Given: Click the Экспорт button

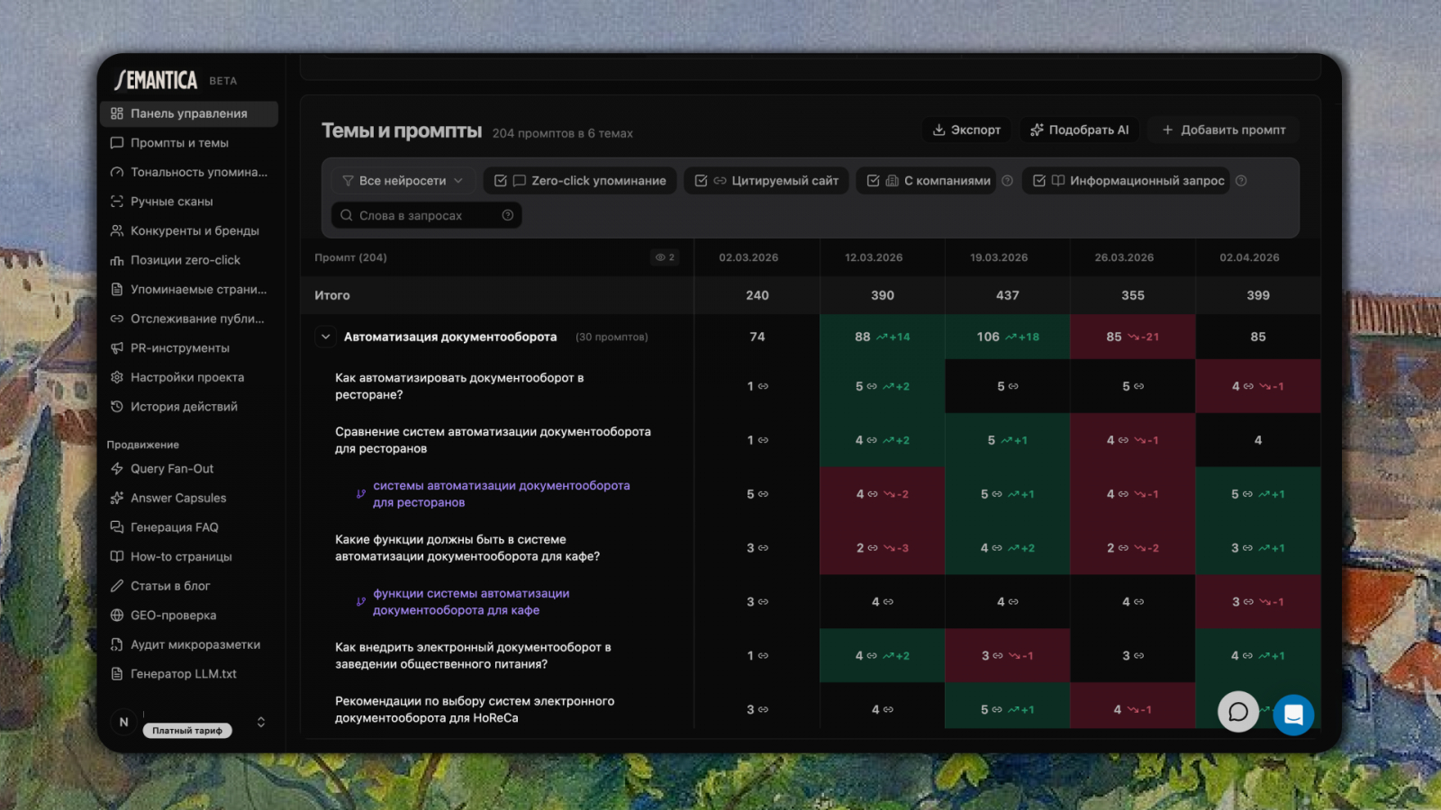Looking at the screenshot, I should click(966, 130).
